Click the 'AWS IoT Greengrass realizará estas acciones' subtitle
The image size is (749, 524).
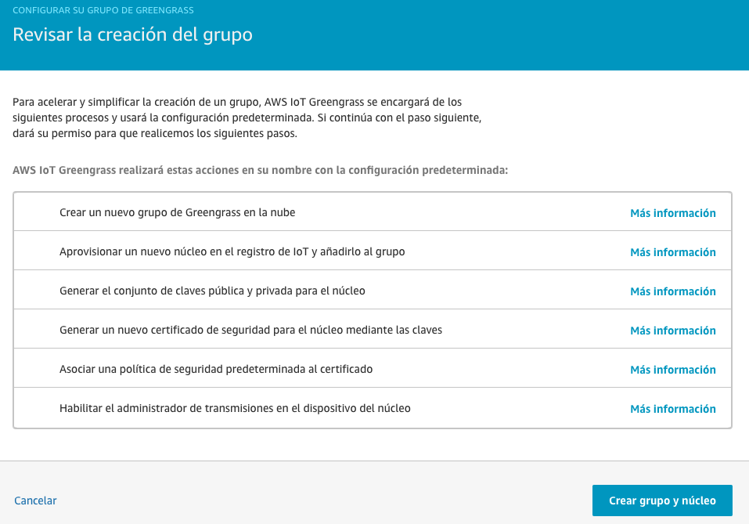click(261, 170)
